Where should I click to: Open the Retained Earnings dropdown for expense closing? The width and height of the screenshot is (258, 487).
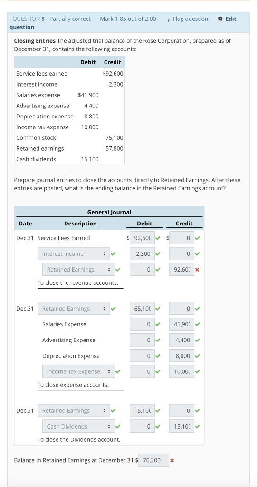pos(74,308)
